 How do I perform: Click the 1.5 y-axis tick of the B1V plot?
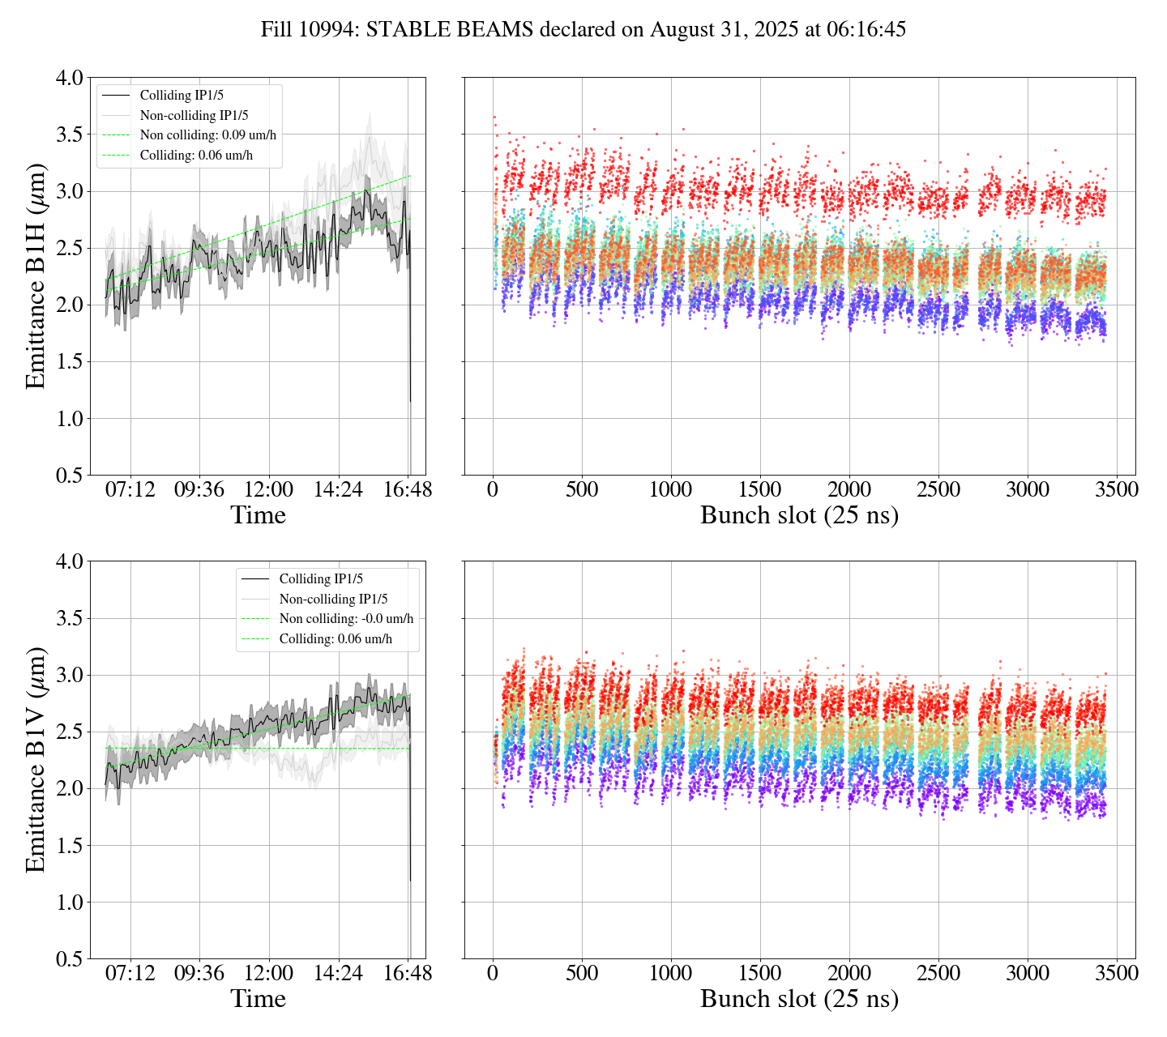tap(68, 846)
